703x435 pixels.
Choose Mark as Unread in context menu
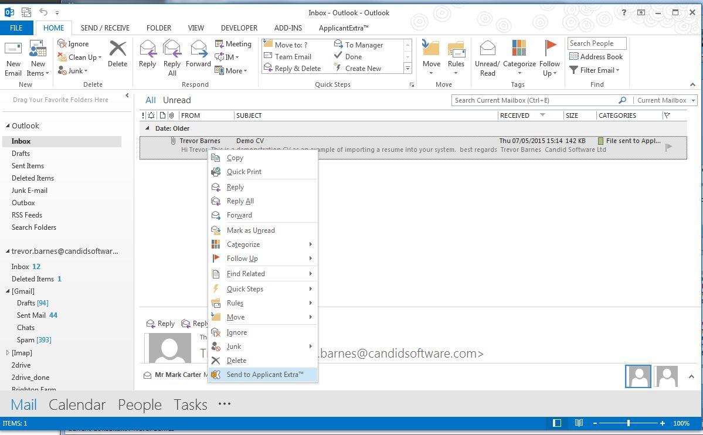pos(263,230)
